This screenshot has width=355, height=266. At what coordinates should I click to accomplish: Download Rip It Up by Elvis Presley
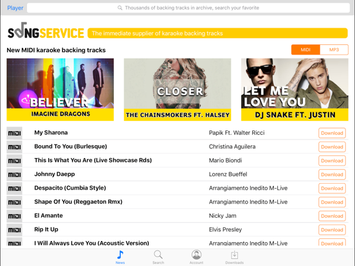332,230
